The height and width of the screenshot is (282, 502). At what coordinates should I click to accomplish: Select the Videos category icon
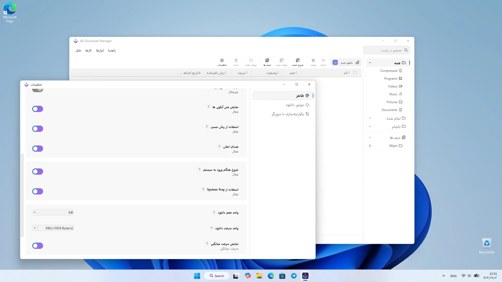pos(400,86)
